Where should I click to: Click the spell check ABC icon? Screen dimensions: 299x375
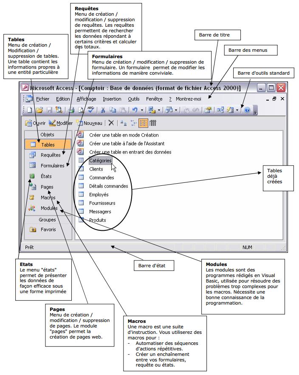[x=91, y=109]
